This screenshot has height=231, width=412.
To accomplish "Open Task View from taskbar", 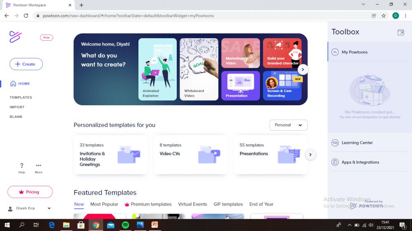I will (x=36, y=225).
